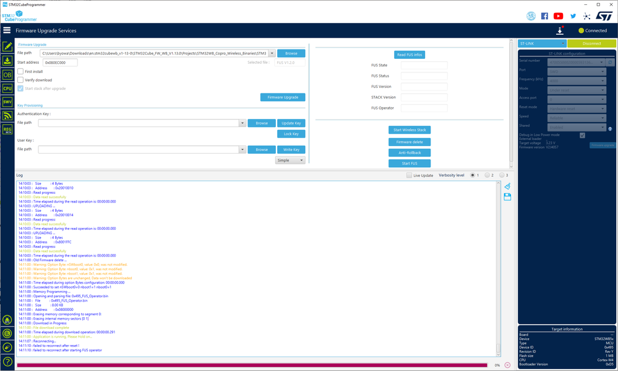The image size is (618, 371).
Task: Open the ST-LINK probe sidebar icon
Action: pyautogui.click(x=7, y=347)
